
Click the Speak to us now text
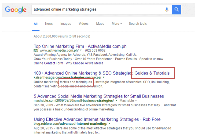point(151,59)
